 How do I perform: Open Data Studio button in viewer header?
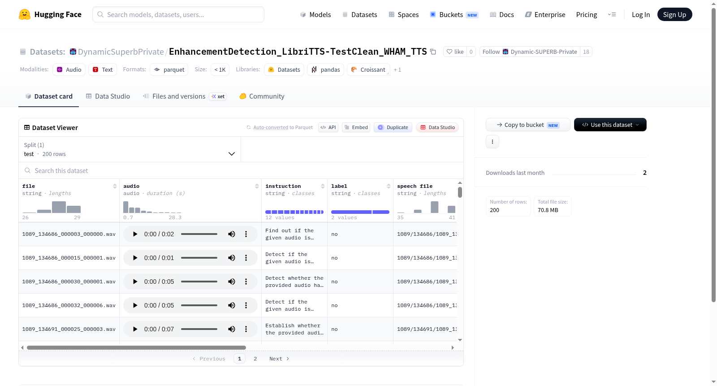pos(437,127)
